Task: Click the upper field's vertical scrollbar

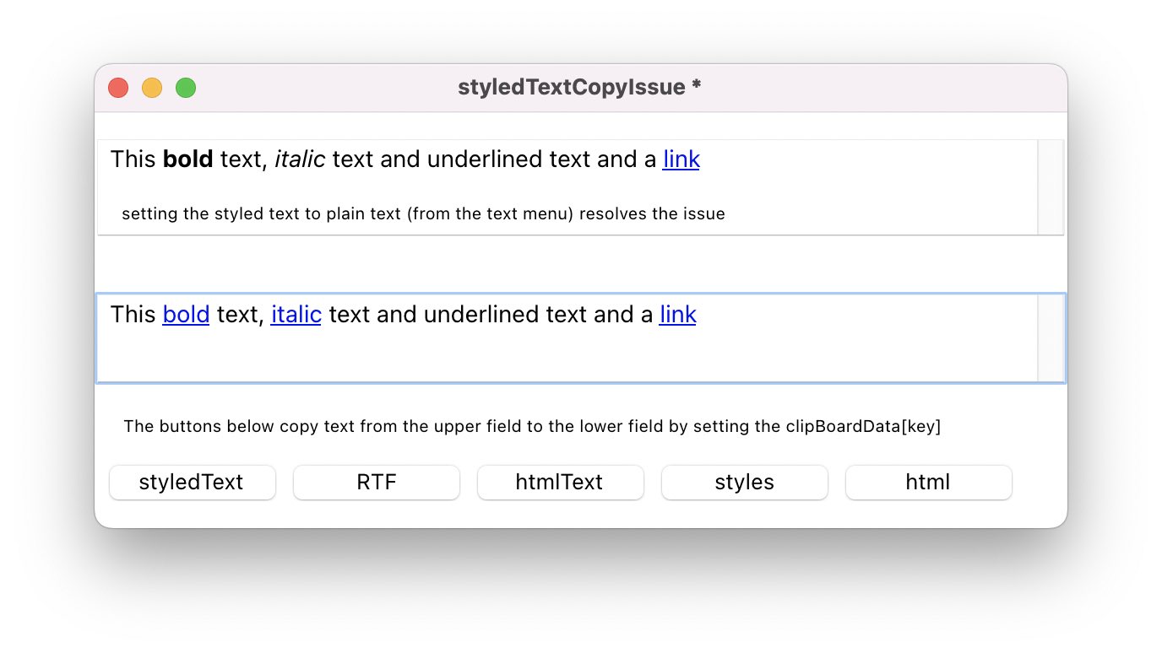Action: pyautogui.click(x=1050, y=187)
